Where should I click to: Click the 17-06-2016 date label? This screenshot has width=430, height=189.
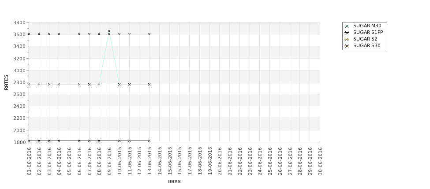tap(190, 161)
